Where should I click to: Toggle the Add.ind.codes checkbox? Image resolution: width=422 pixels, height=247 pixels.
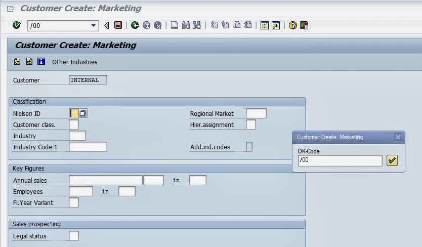(x=249, y=147)
